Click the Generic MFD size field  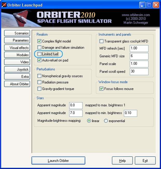click(139, 56)
